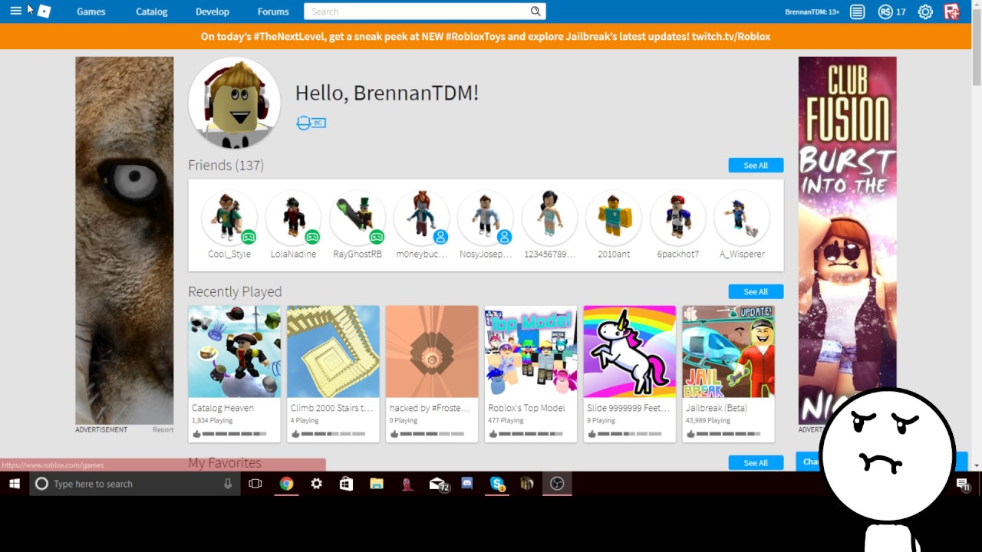Screen dimensions: 982x552
Task: Open the settings gear icon in header
Action: (925, 11)
